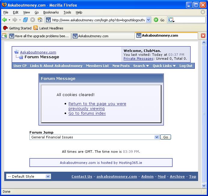
Task: Open the File menu
Action: coord(6,12)
